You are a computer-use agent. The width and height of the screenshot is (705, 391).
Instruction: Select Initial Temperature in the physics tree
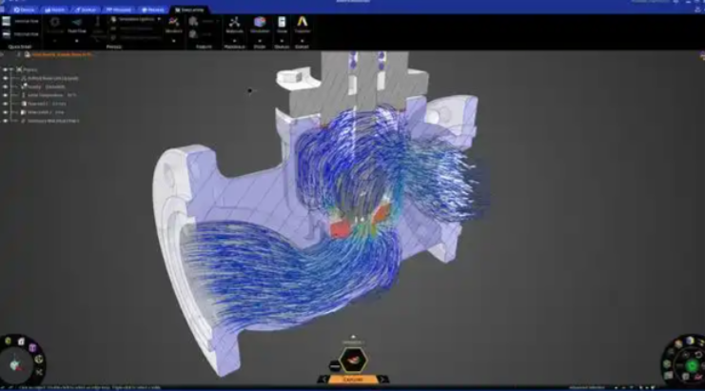pos(49,95)
